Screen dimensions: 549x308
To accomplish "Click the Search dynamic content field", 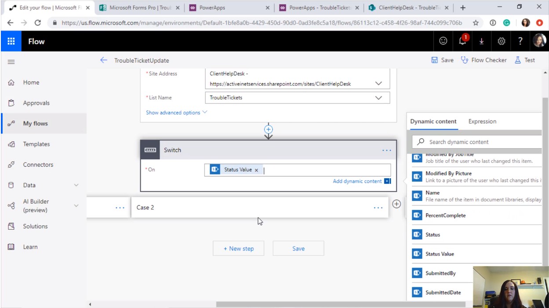I will coord(476,142).
